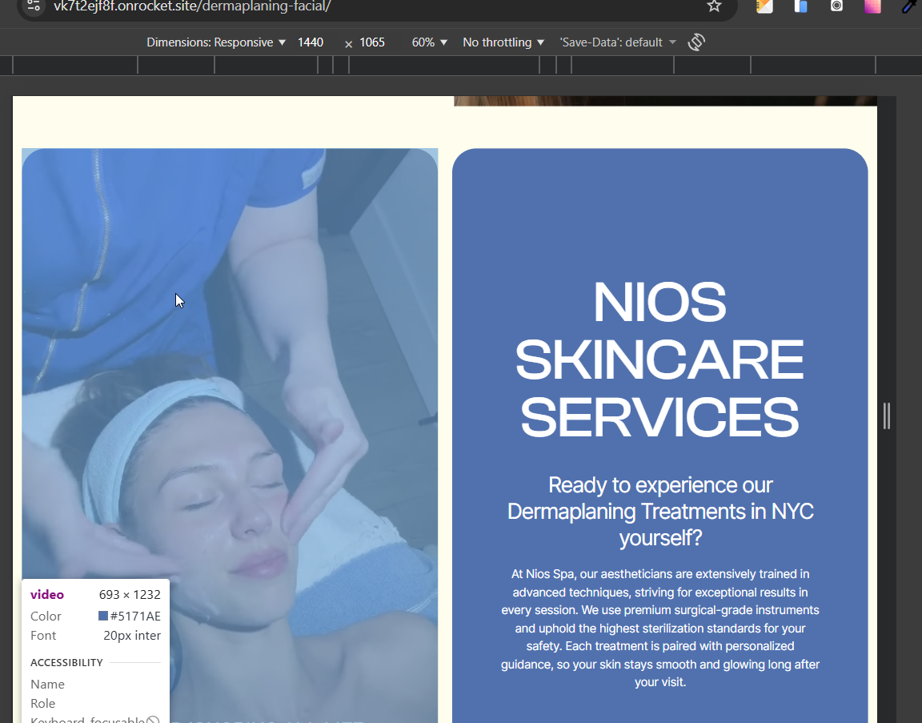The image size is (922, 723).
Task: Click the Name row in accessibility tooltip
Action: 95,685
